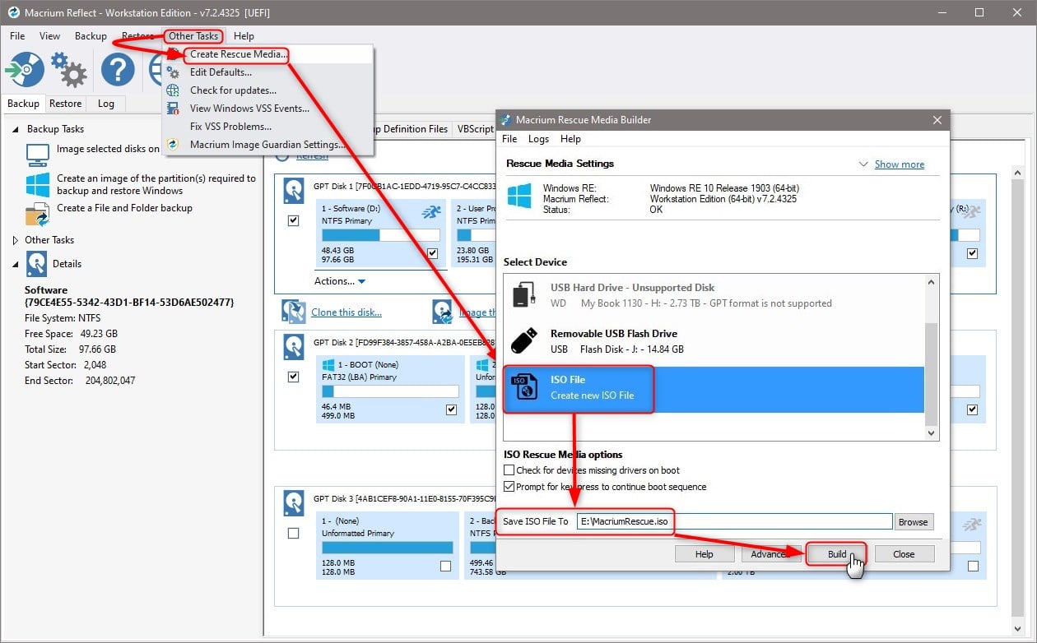Expand the Other Tasks sidebar section

coord(14,239)
